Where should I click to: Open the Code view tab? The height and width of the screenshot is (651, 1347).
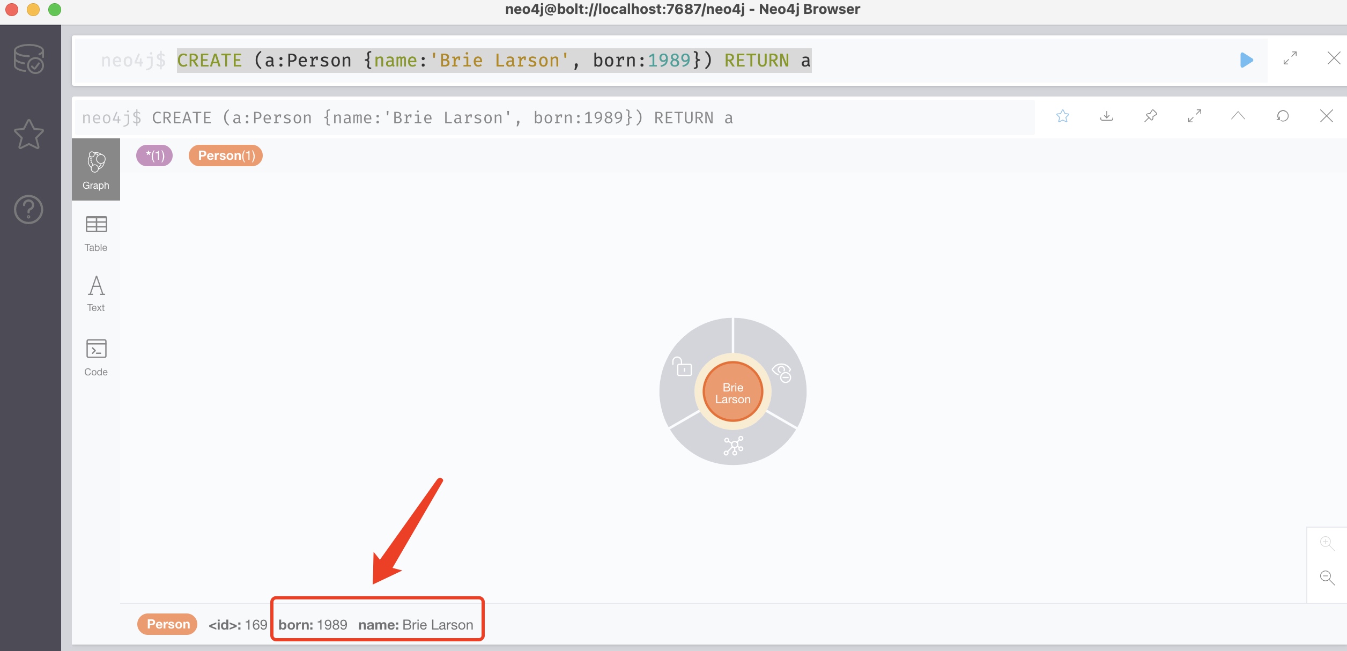coord(96,357)
